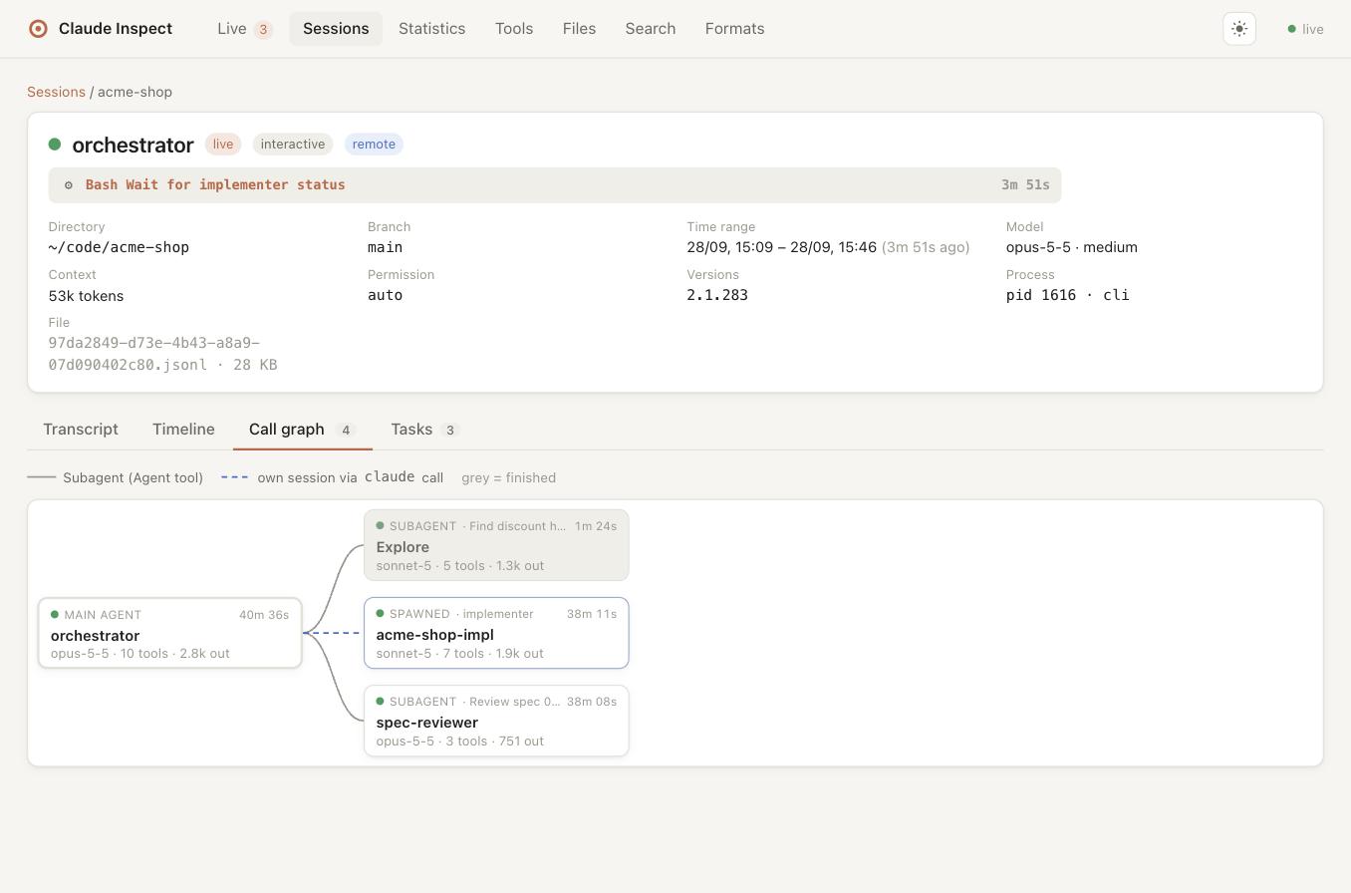Open the Statistics tab
The width and height of the screenshot is (1351, 893).
431,29
